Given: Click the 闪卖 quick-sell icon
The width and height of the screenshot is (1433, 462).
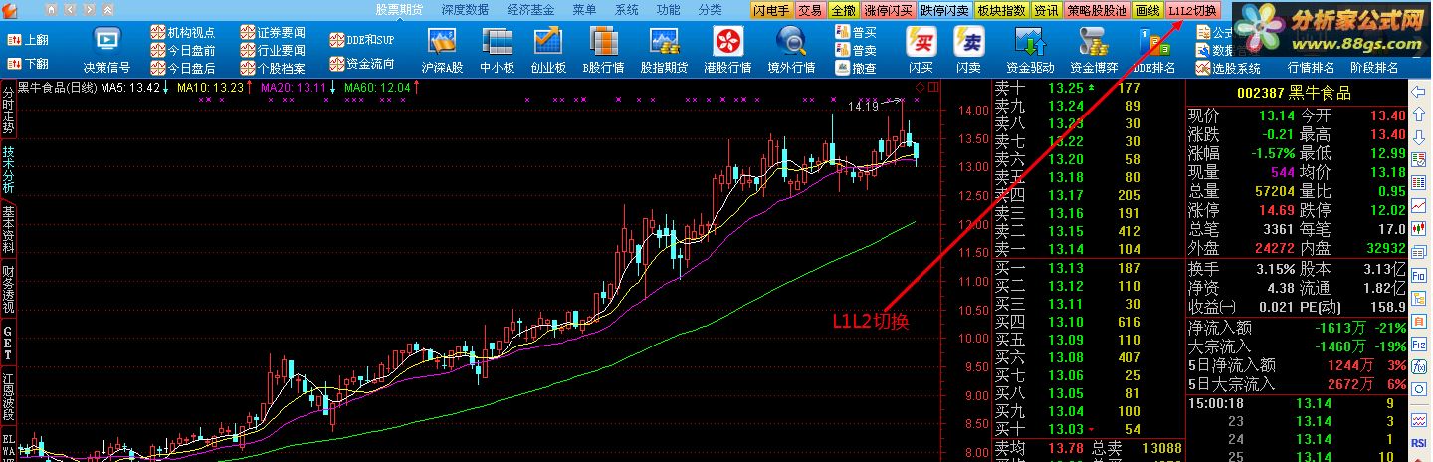Looking at the screenshot, I should 969,41.
